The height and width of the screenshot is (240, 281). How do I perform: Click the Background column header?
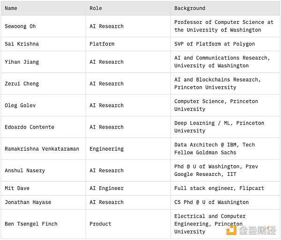tap(190, 8)
